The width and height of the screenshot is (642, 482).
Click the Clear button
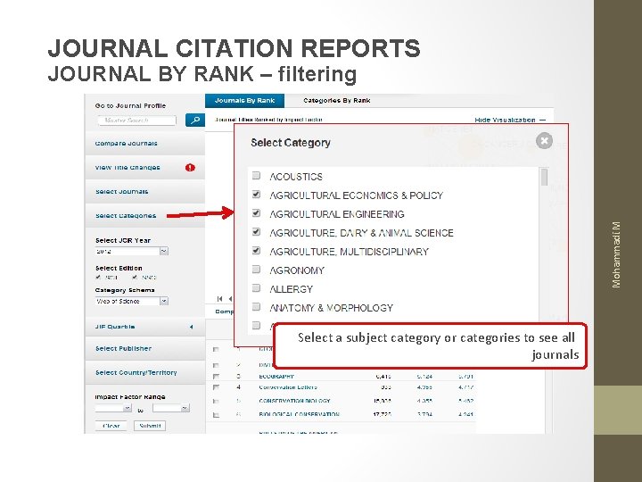click(x=111, y=426)
